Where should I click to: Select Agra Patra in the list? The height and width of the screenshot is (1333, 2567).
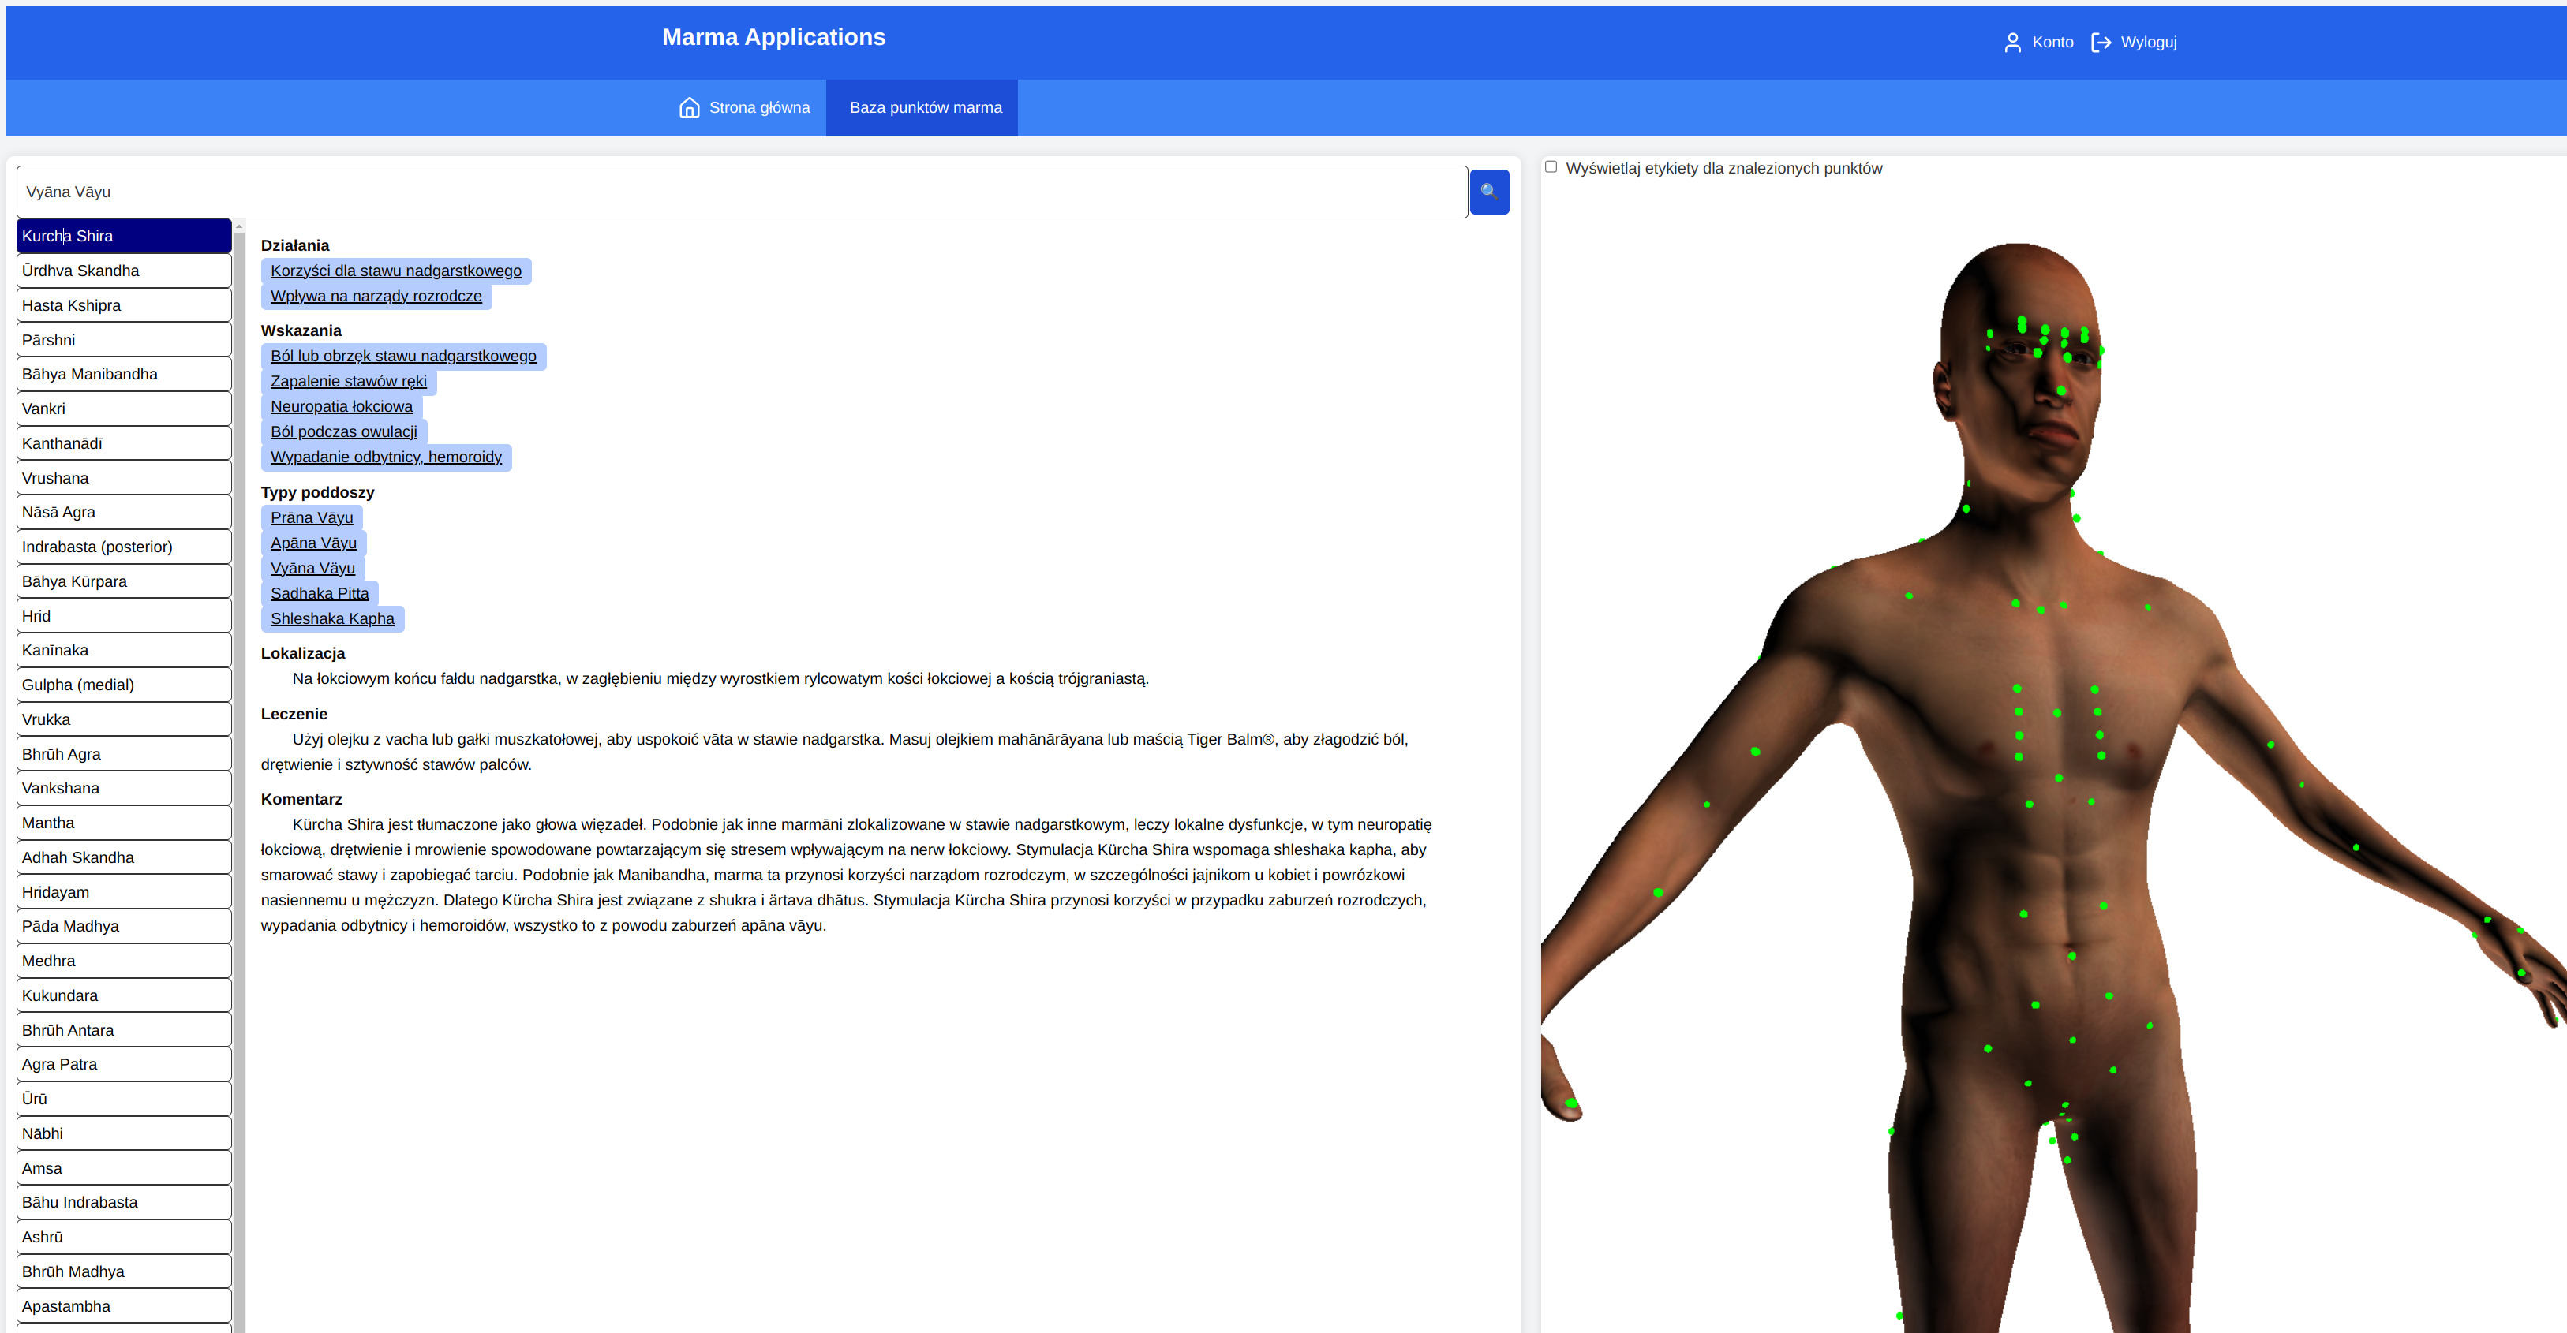point(124,1065)
